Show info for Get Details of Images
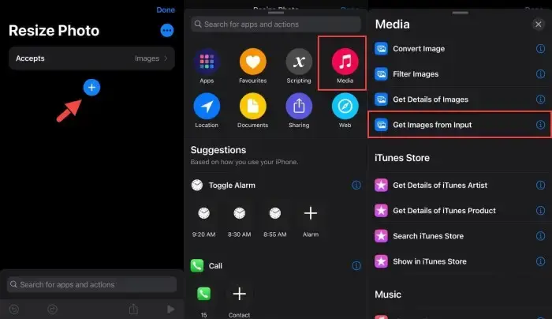 pyautogui.click(x=540, y=99)
